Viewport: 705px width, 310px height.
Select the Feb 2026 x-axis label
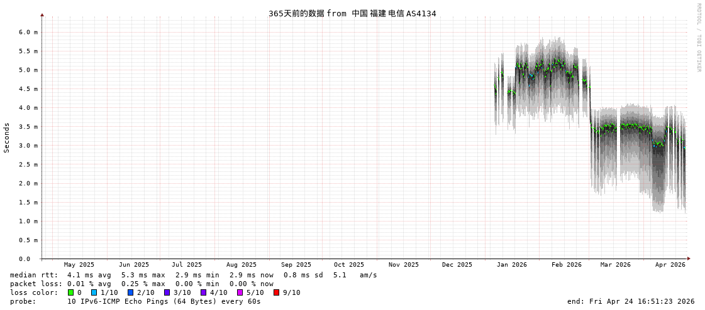[567, 265]
